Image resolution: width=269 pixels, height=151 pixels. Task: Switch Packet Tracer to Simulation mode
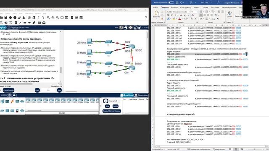point(141,95)
